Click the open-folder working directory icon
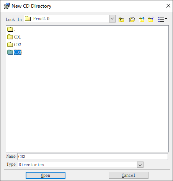Screen dimensions: 173x181 pos(132,19)
